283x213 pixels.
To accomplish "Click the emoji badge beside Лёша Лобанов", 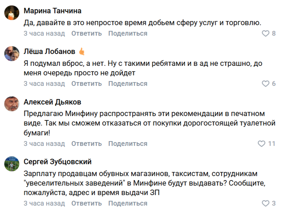I will pyautogui.click(x=82, y=52).
